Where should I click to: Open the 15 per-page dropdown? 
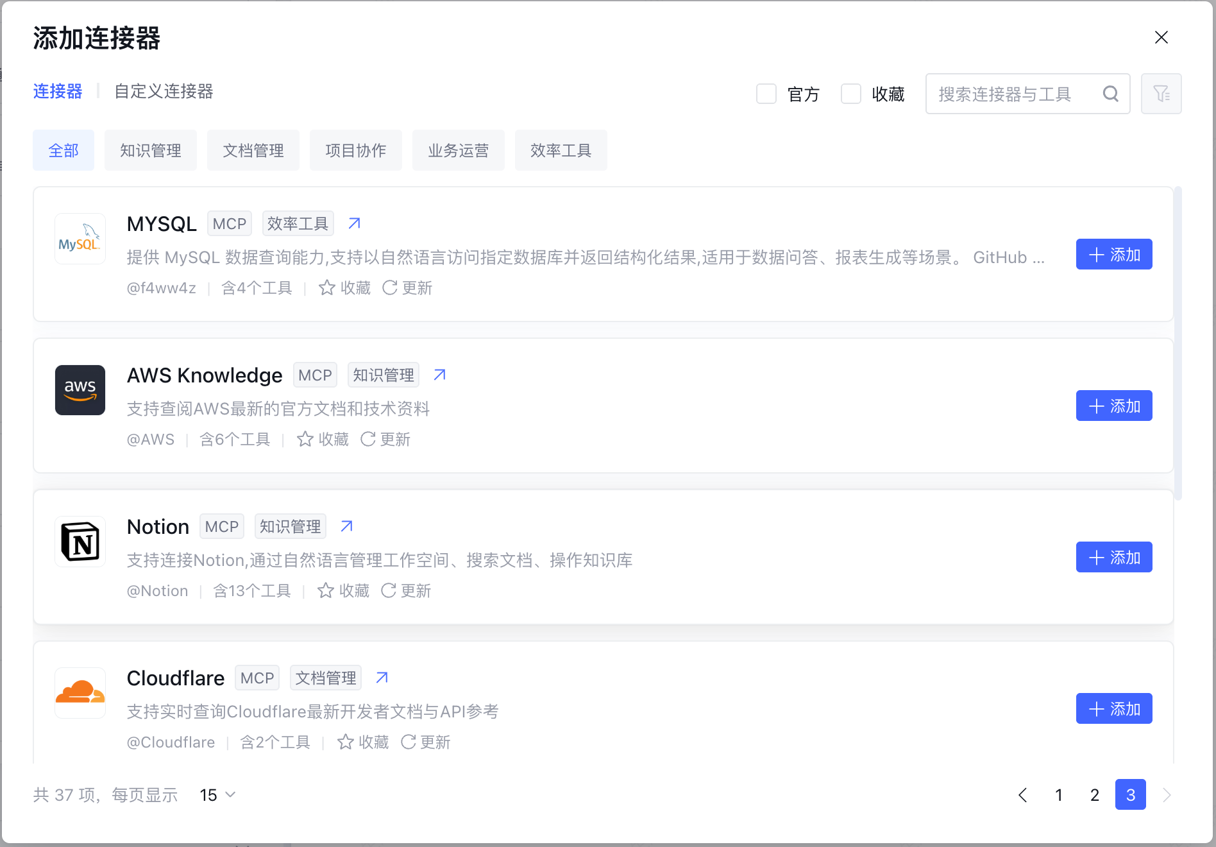click(217, 795)
